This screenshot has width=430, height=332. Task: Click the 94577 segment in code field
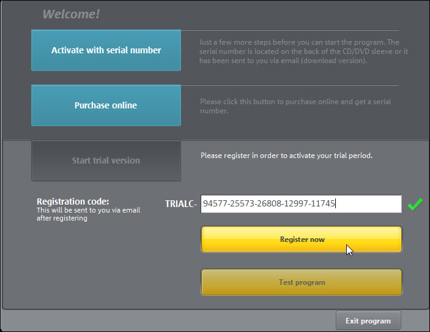click(215, 204)
